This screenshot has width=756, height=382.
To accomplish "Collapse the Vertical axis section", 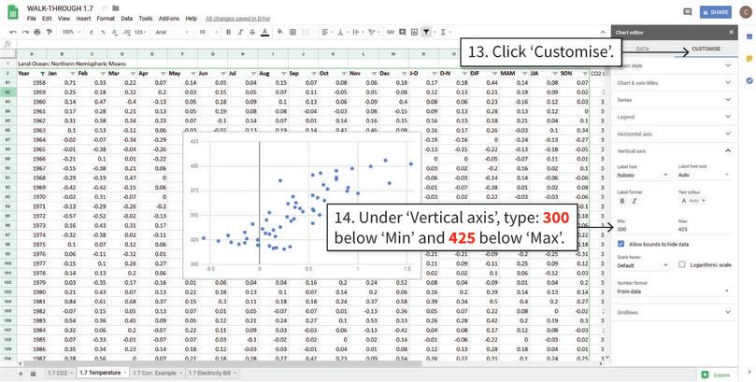I will click(674, 150).
